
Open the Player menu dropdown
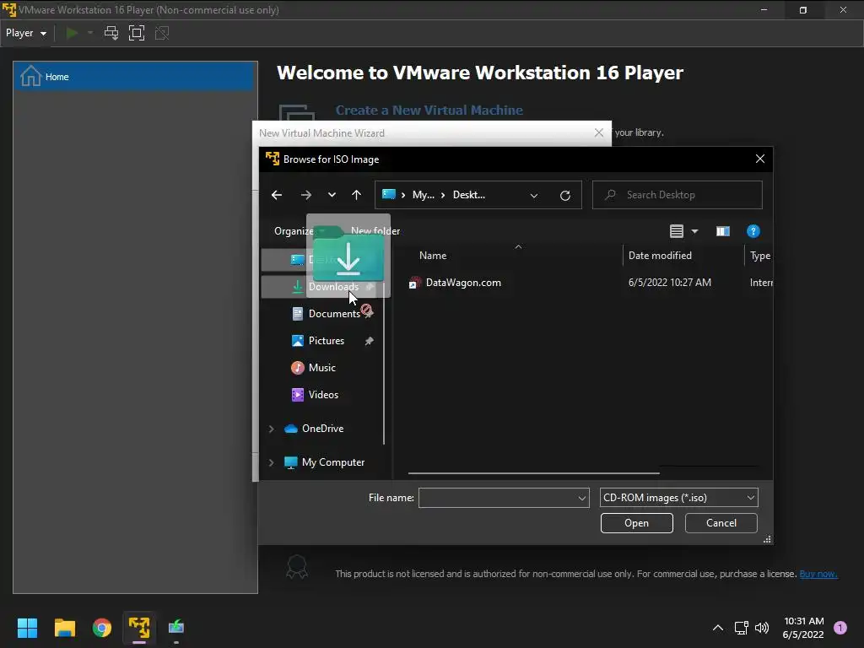(26, 33)
